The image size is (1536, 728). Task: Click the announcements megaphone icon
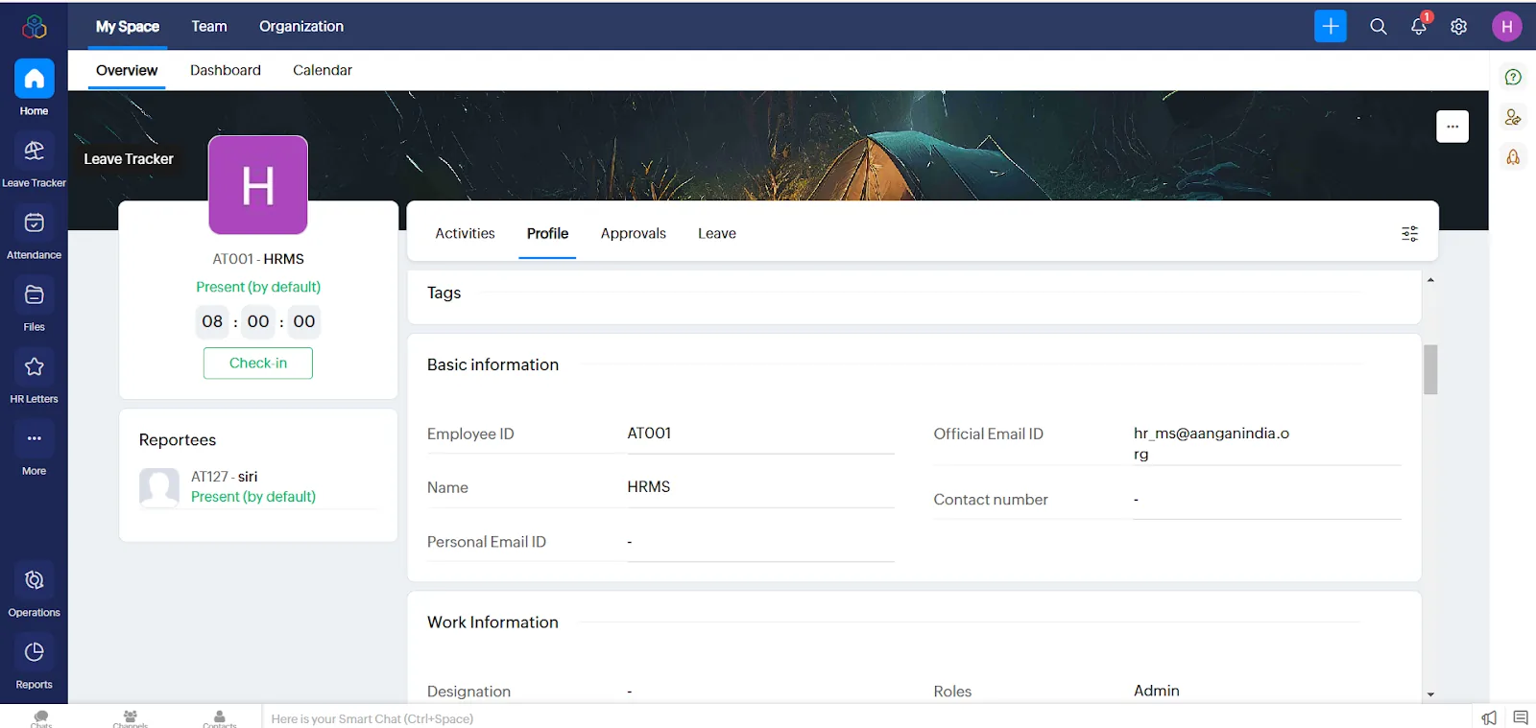[1489, 717]
